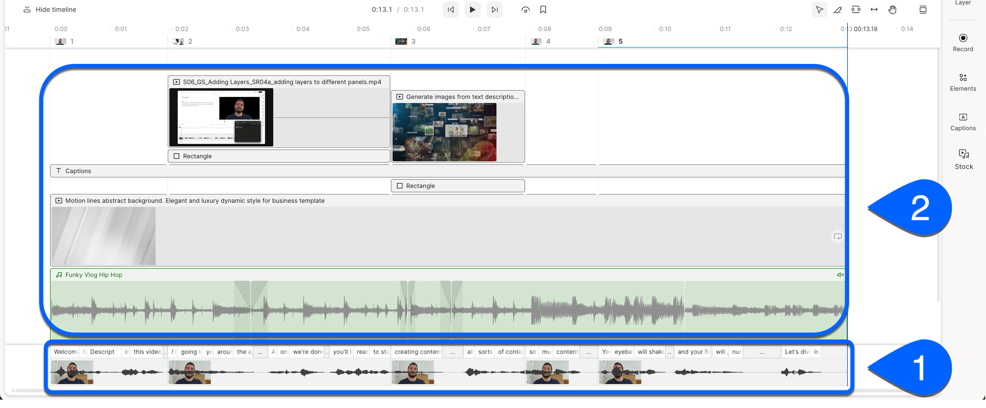Activate the hand pan tool
Screen dimensions: 986x408
(x=892, y=10)
